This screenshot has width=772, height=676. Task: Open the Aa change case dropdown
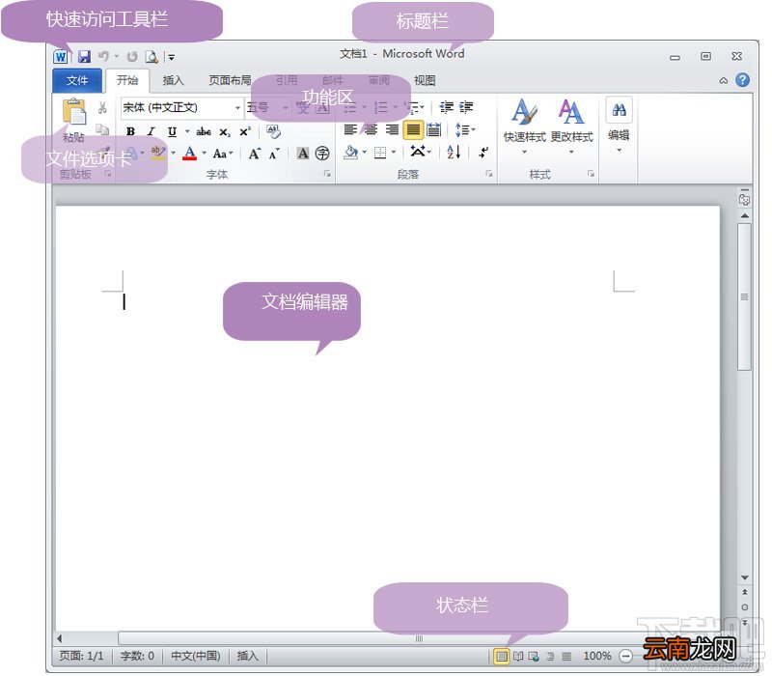[223, 154]
